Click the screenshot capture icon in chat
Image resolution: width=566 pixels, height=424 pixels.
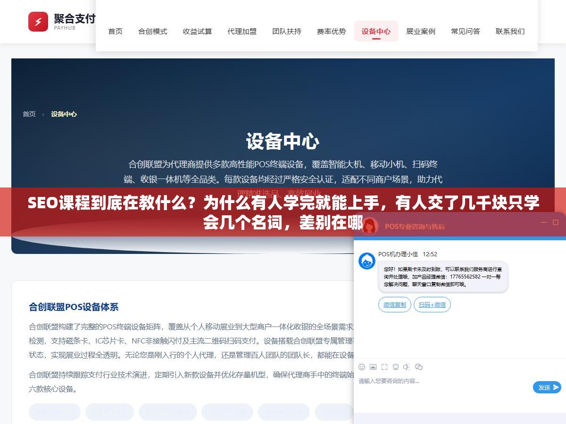click(x=384, y=367)
